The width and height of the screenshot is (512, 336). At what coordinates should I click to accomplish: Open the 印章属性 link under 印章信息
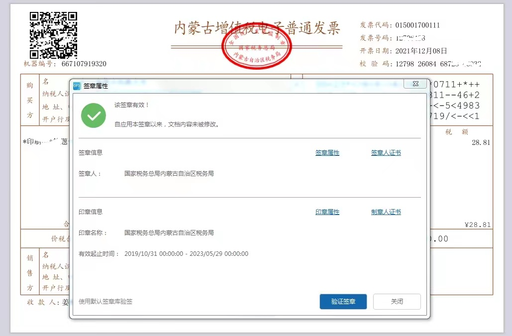[x=327, y=212]
